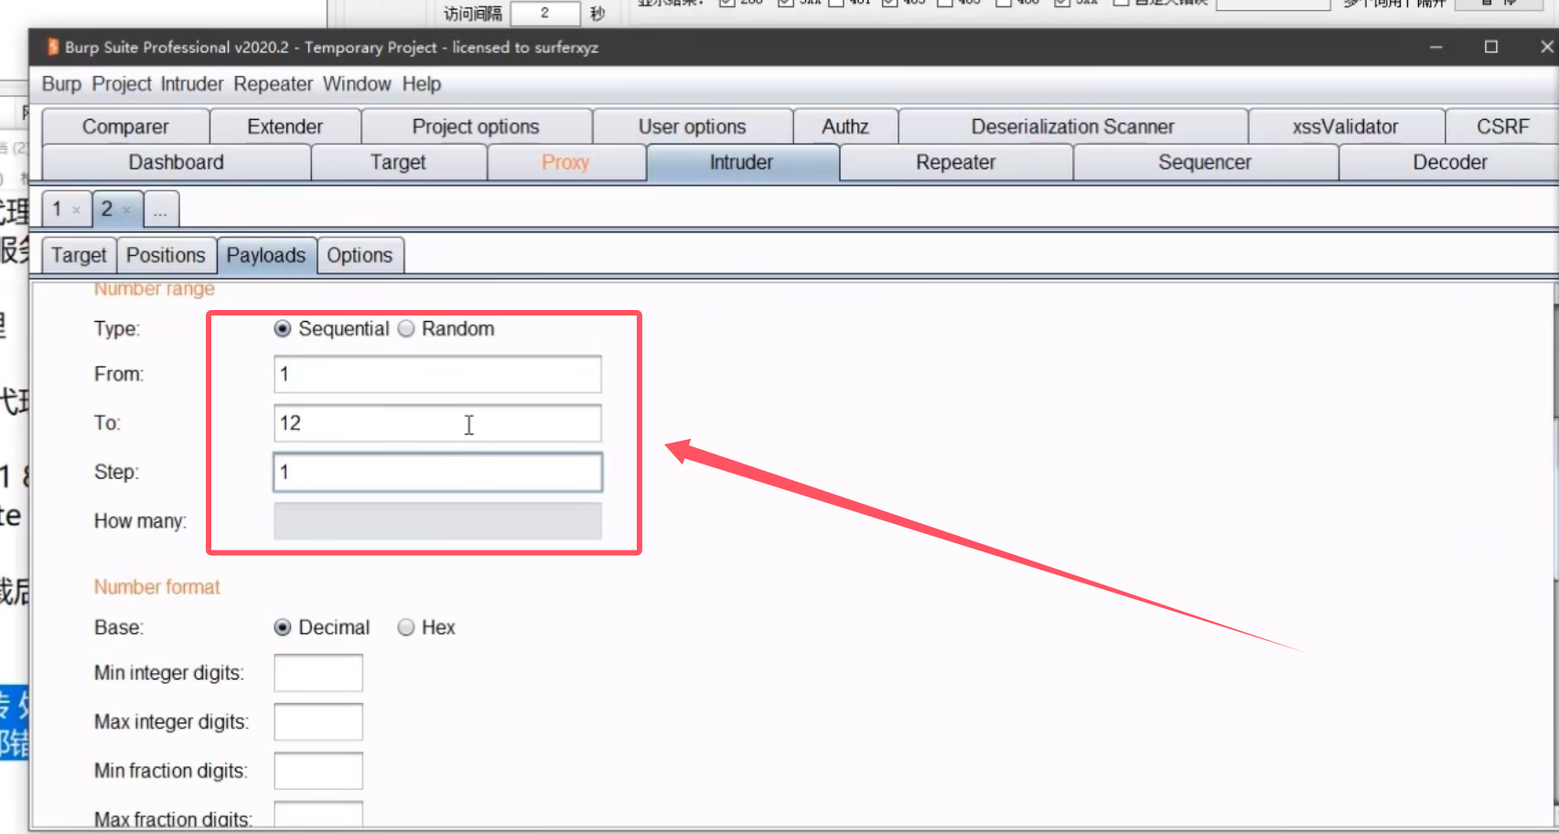Close Intruder attack tab 1 with its x
1559x834 pixels.
[x=76, y=210]
